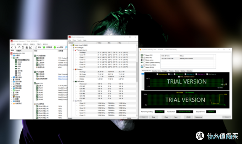Click the Save button in Stability Test
The width and height of the screenshot is (242, 144).
(176, 117)
